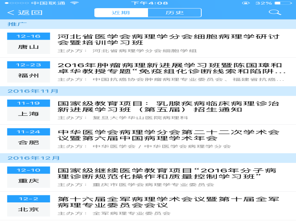296x222 pixels.
Task: Select the 12-10 date badge
Action: (x=28, y=170)
